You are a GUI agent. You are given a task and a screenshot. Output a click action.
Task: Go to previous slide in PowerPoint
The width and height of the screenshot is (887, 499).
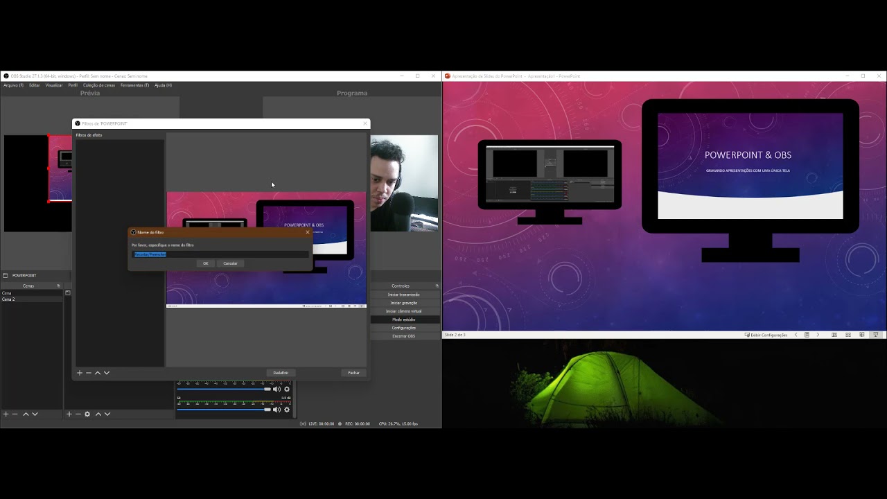[x=796, y=335]
